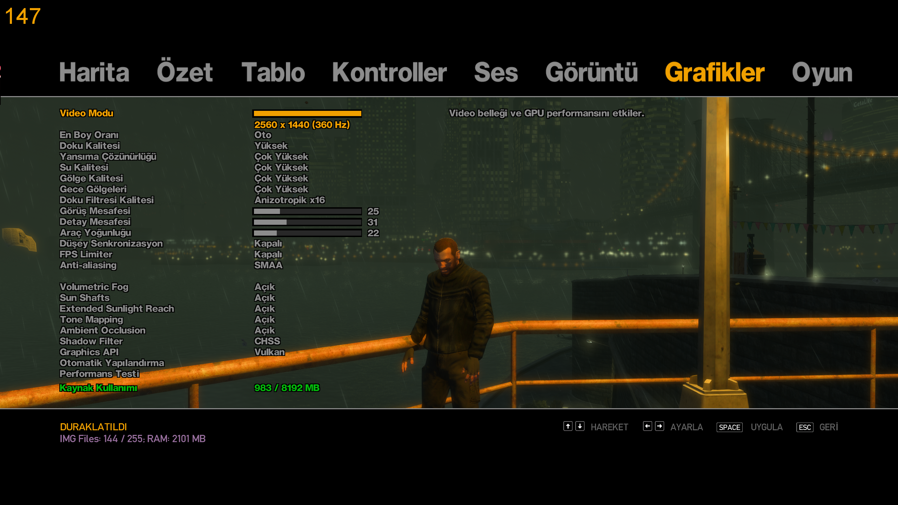Set the Detay Mesafesi slider
Image resolution: width=898 pixels, height=505 pixels.
(307, 222)
